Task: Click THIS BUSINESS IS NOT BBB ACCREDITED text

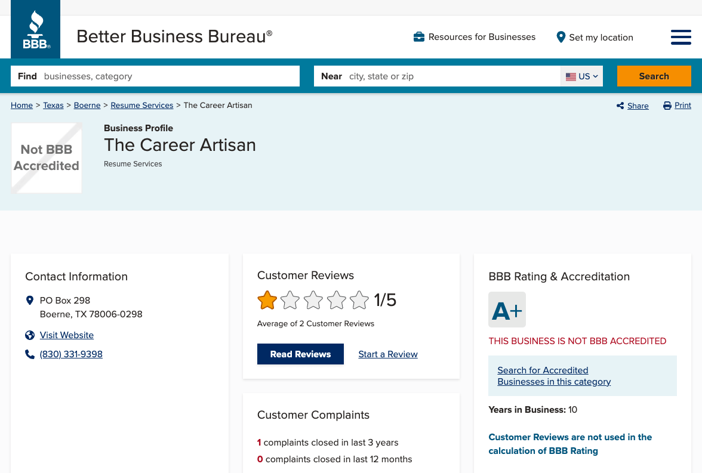Action: coord(577,341)
